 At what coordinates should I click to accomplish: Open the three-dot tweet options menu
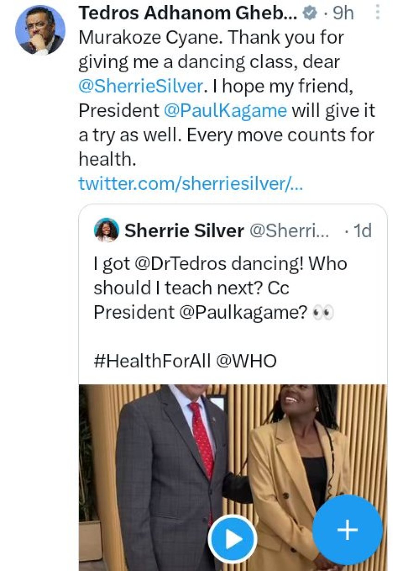click(x=378, y=13)
